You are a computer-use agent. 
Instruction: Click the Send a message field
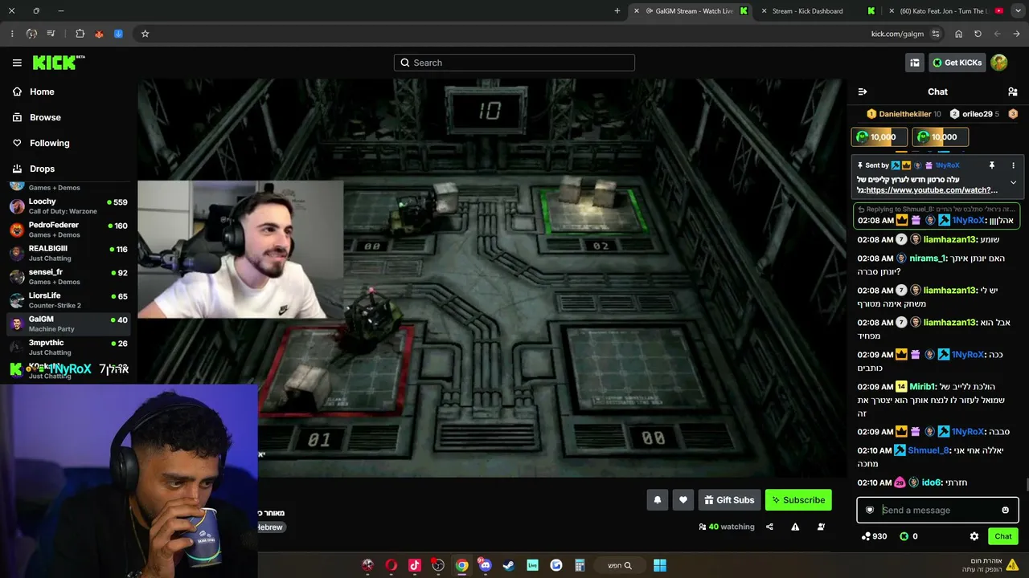pyautogui.click(x=937, y=511)
